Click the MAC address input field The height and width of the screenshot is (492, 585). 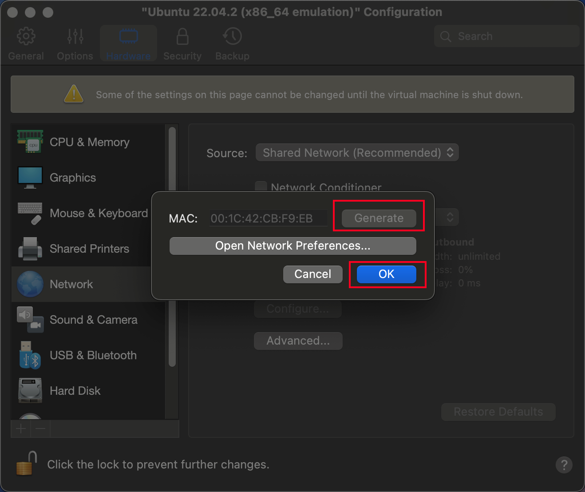[x=269, y=218]
